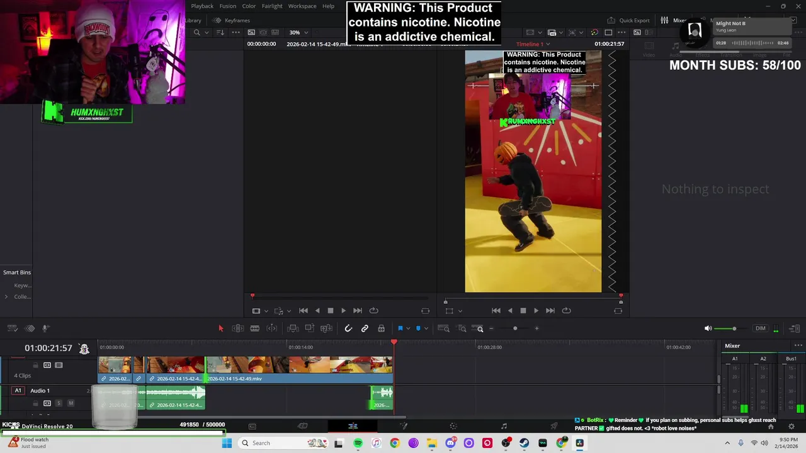Image resolution: width=806 pixels, height=453 pixels.
Task: Click the red timeline playhead marker
Action: click(394, 342)
